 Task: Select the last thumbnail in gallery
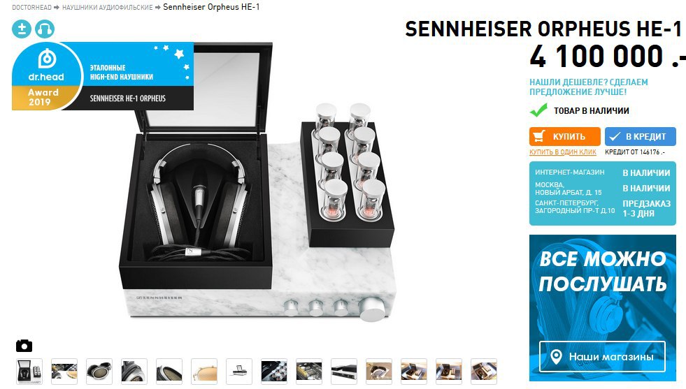tap(484, 372)
